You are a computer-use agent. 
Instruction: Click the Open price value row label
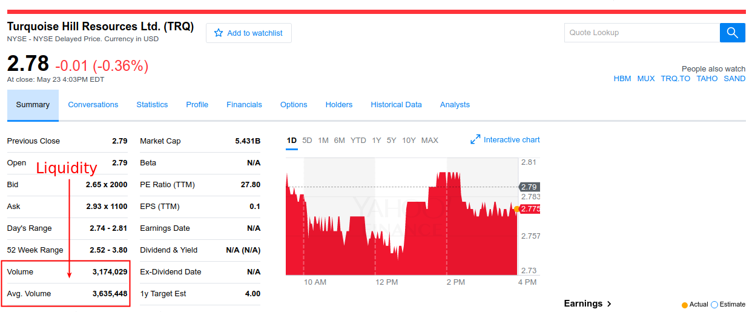17,163
